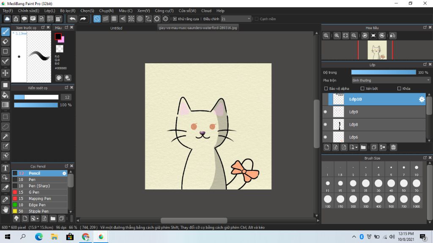Select the Hand pan tool
The height and width of the screenshot is (243, 433).
pyautogui.click(x=5, y=210)
